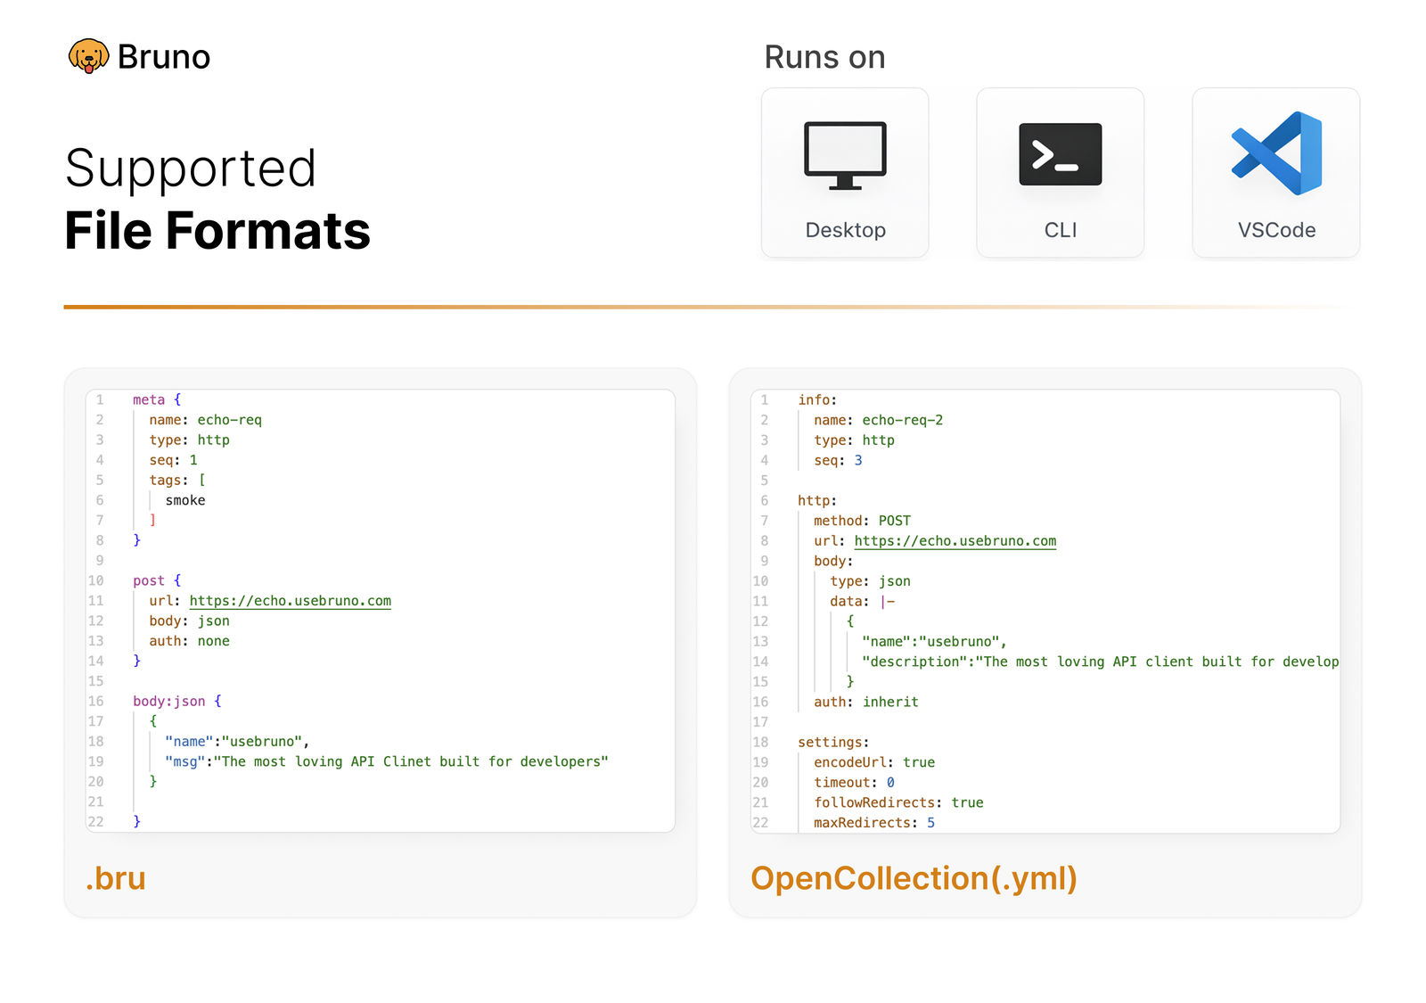Click the 'Runs on' heading
Image resolution: width=1426 pixels, height=1003 pixels.
(825, 57)
